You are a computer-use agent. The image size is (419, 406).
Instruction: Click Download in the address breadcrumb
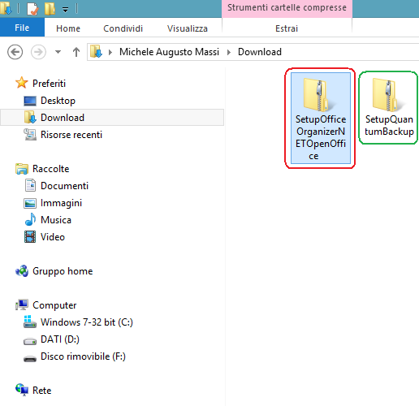click(260, 52)
